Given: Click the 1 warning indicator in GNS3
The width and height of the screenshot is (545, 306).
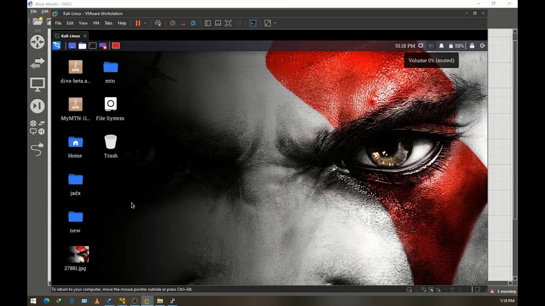Looking at the screenshot, I should coord(503,291).
